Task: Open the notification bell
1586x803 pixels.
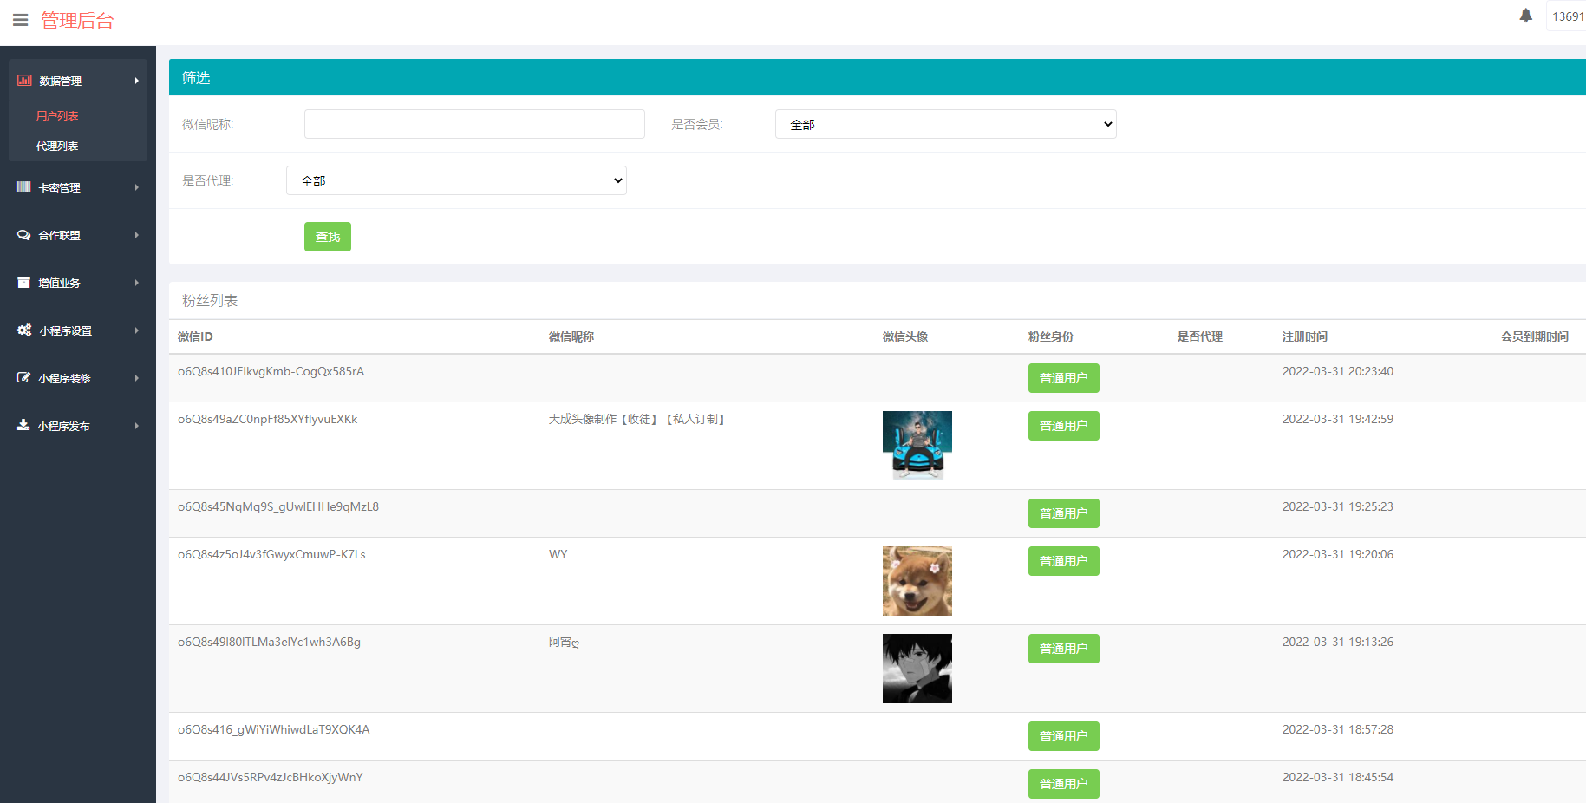Action: point(1525,16)
